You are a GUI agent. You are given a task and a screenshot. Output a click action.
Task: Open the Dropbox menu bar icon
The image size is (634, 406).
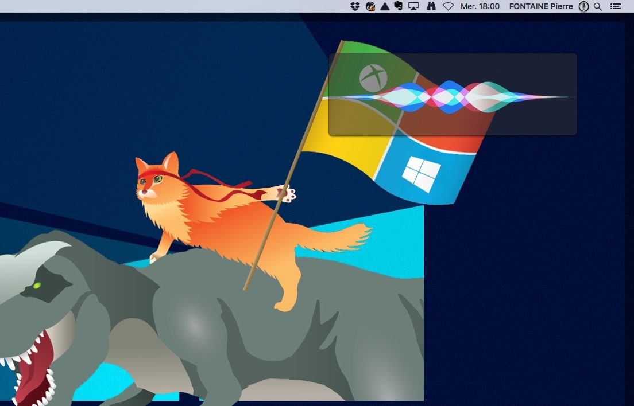point(355,6)
